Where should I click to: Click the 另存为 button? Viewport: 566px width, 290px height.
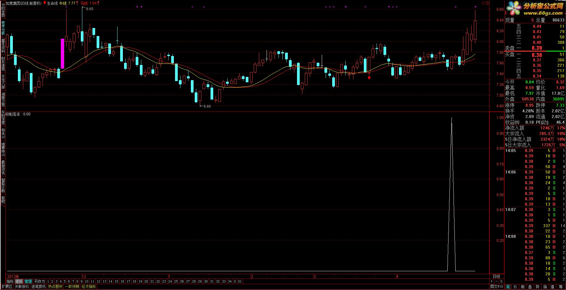click(x=39, y=281)
